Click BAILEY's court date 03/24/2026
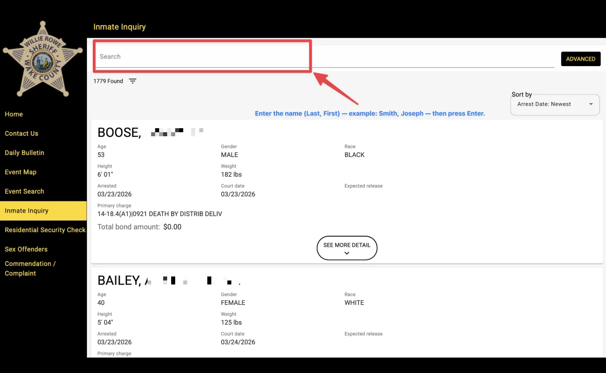The height and width of the screenshot is (373, 606). 238,342
